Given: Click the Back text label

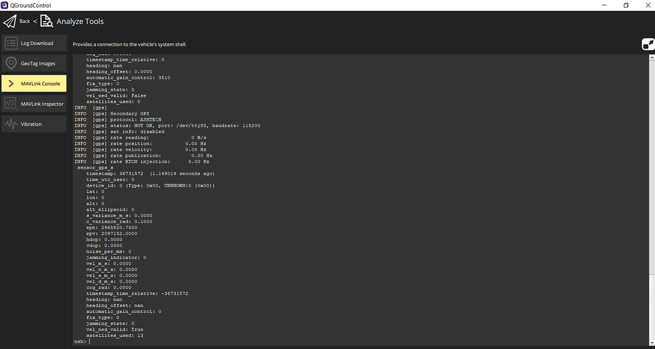Looking at the screenshot, I should [25, 21].
